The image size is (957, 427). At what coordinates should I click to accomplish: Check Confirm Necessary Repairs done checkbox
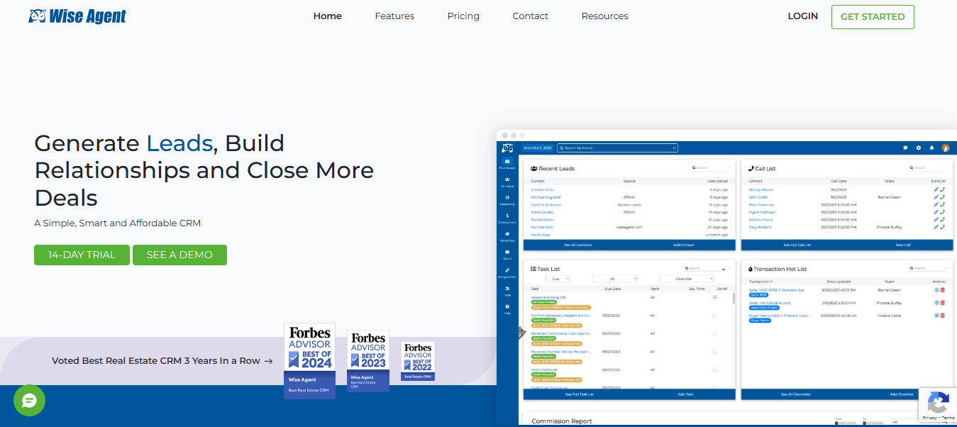[x=714, y=315]
